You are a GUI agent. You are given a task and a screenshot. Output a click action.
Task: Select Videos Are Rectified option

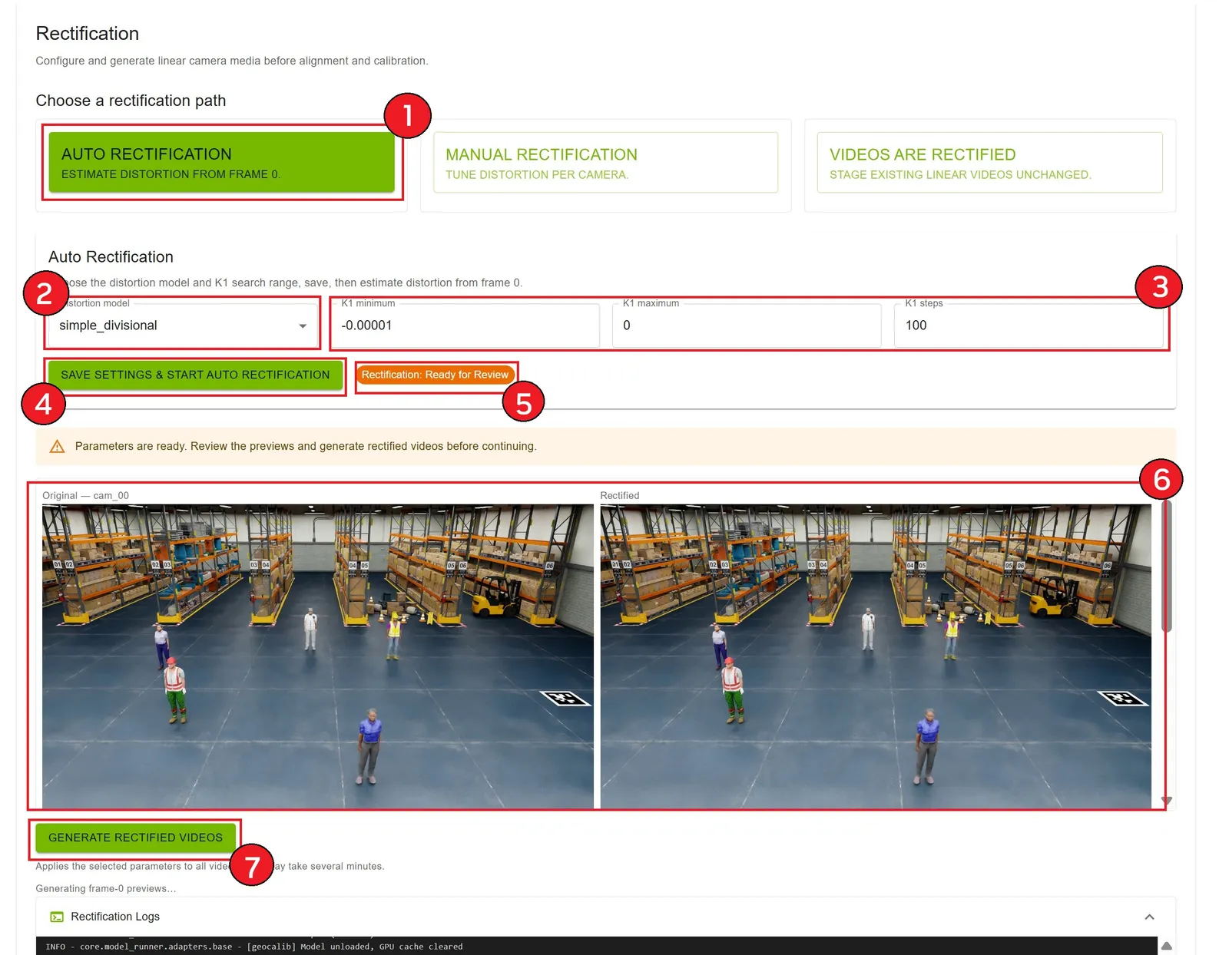pos(989,162)
